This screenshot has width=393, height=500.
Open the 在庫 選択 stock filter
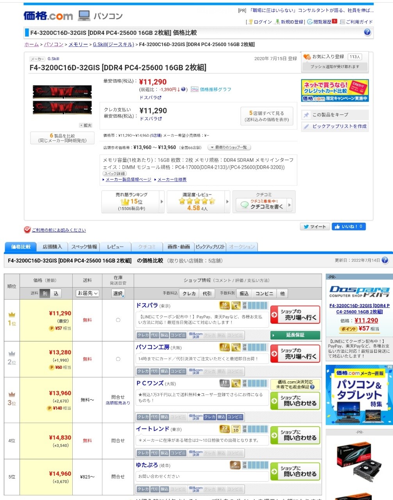click(x=118, y=293)
